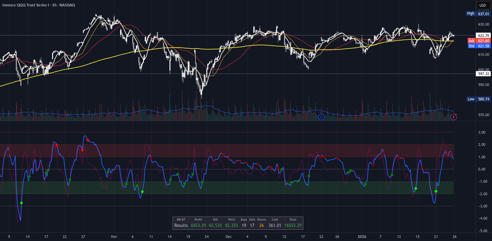Click the MR-BT header cell
This screenshot has width=492, height=241.
coord(181,220)
